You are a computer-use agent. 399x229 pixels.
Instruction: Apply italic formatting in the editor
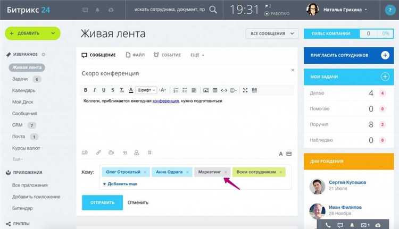[94, 90]
